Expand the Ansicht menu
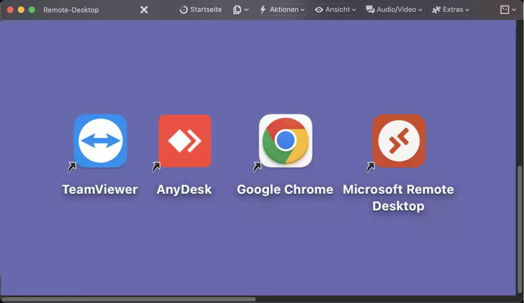 tap(335, 9)
